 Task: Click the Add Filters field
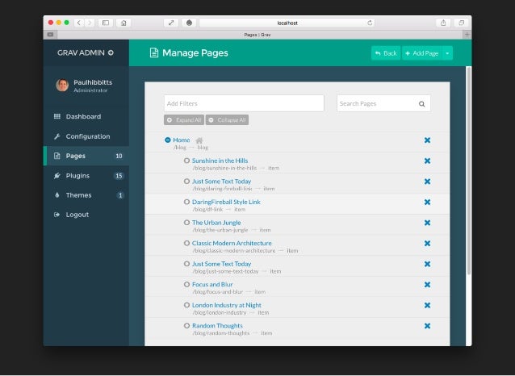pos(244,103)
